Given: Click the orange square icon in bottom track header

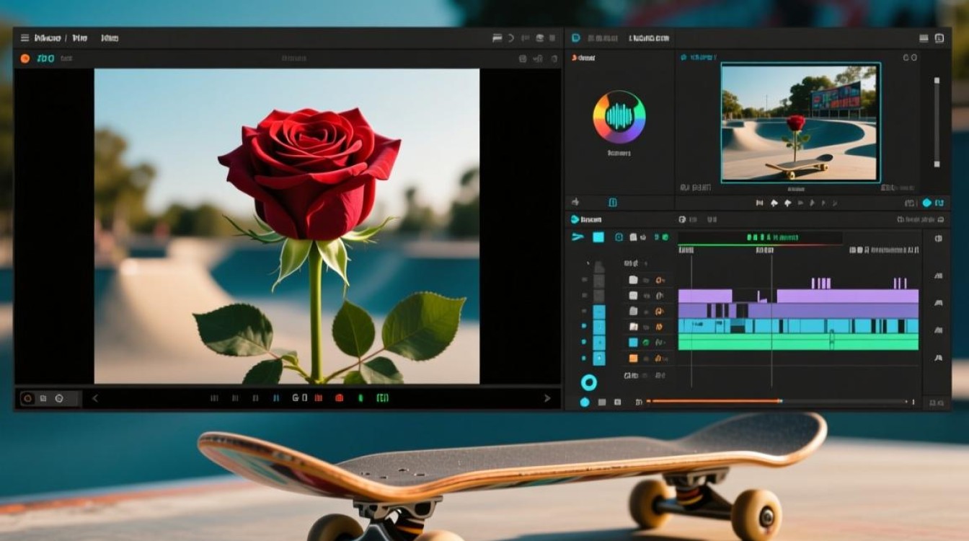Looking at the screenshot, I should (x=633, y=358).
